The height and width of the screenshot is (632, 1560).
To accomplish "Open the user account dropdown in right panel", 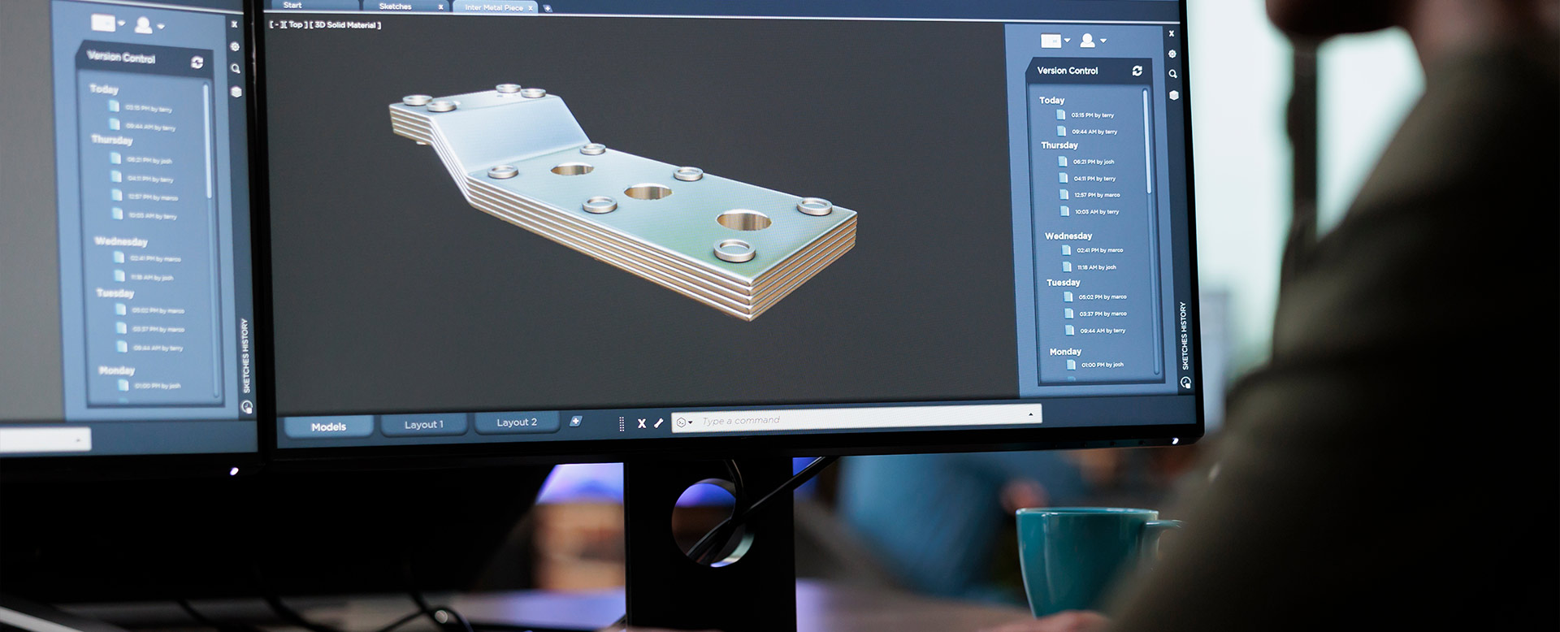I will pos(1093,41).
